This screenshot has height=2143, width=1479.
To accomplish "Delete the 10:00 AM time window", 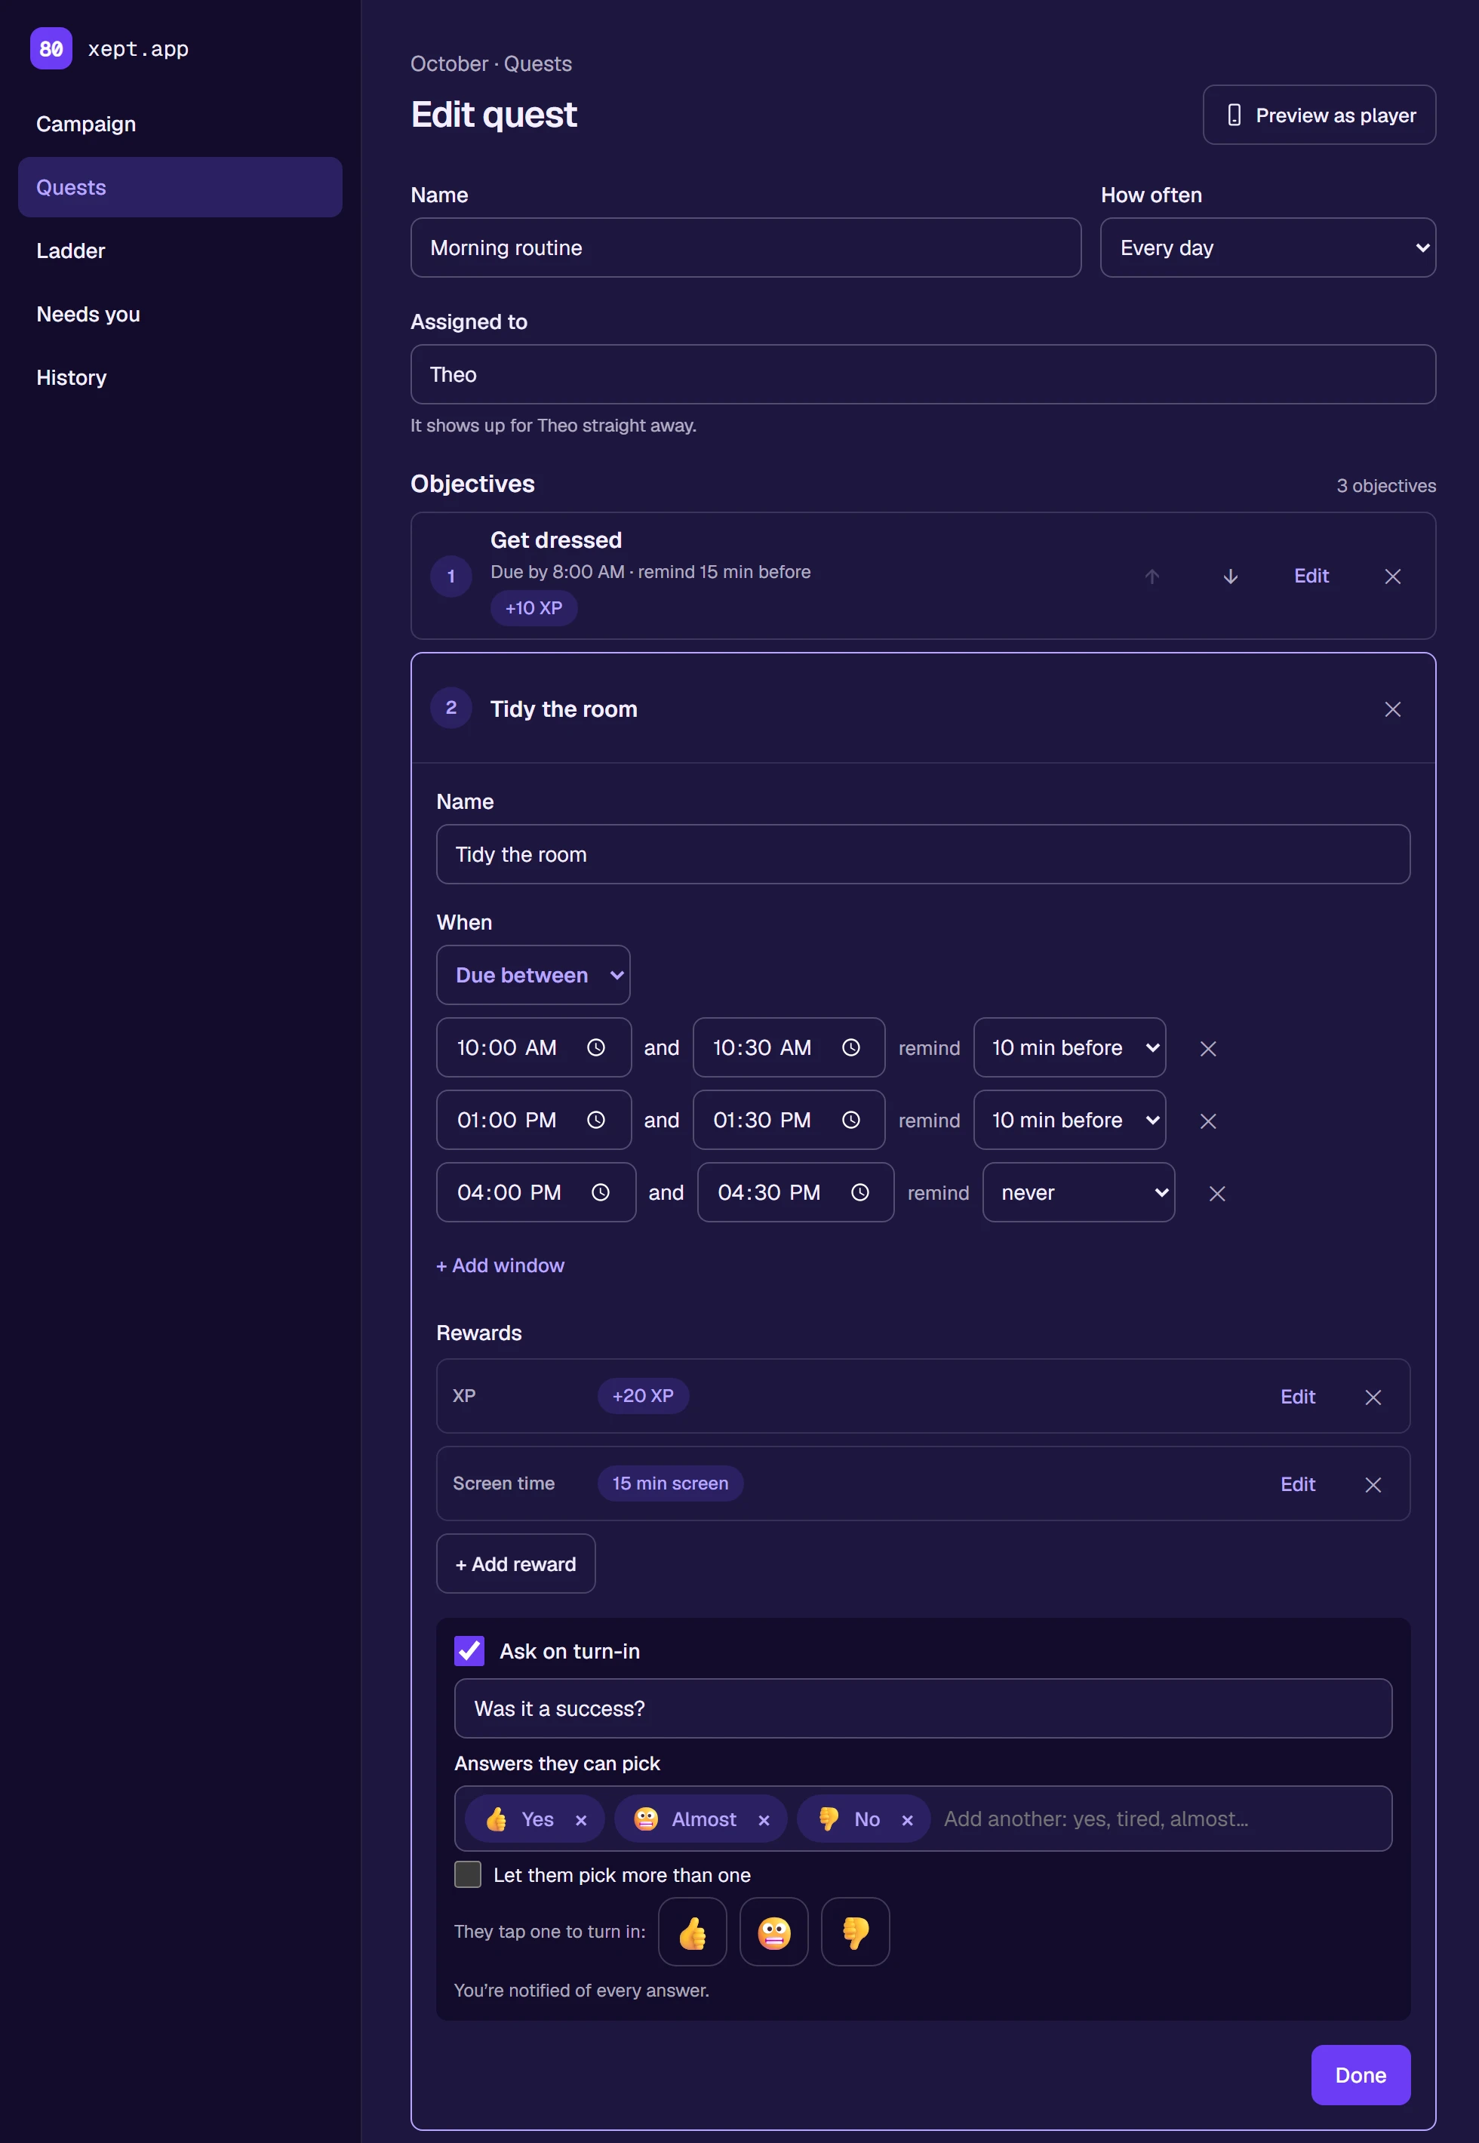I will (1208, 1049).
